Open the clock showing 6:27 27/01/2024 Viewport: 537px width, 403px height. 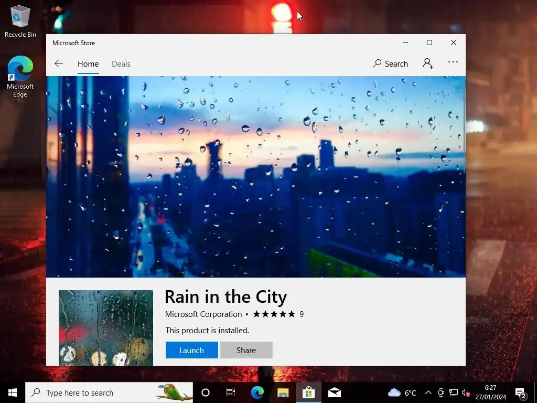click(x=490, y=393)
